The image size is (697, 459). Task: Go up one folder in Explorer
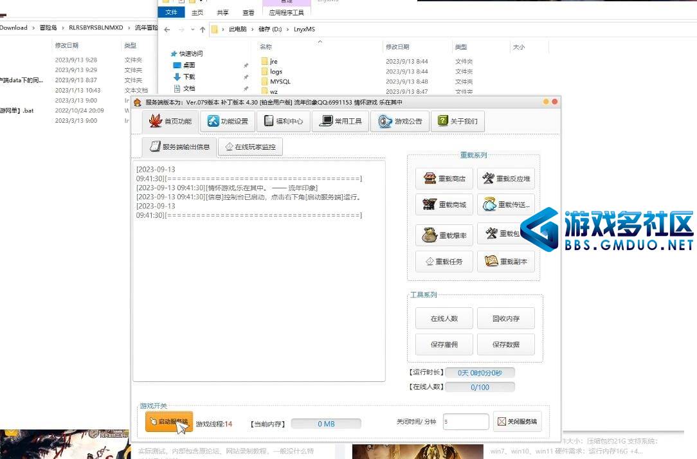(x=203, y=30)
